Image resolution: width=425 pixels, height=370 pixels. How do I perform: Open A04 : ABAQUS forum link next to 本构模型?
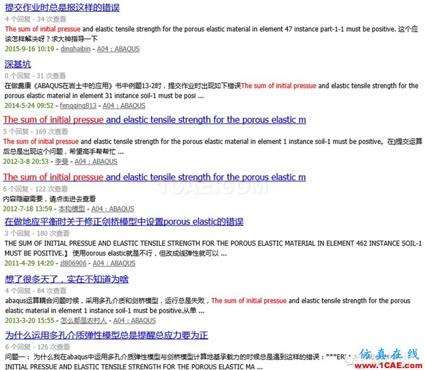pyautogui.click(x=113, y=209)
